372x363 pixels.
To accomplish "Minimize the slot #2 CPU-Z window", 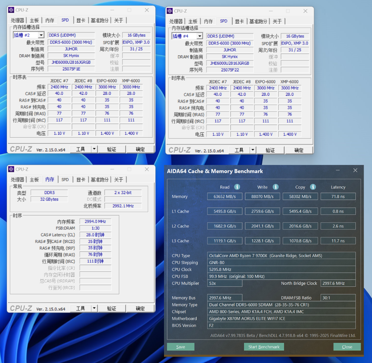I will tap(112, 10).
